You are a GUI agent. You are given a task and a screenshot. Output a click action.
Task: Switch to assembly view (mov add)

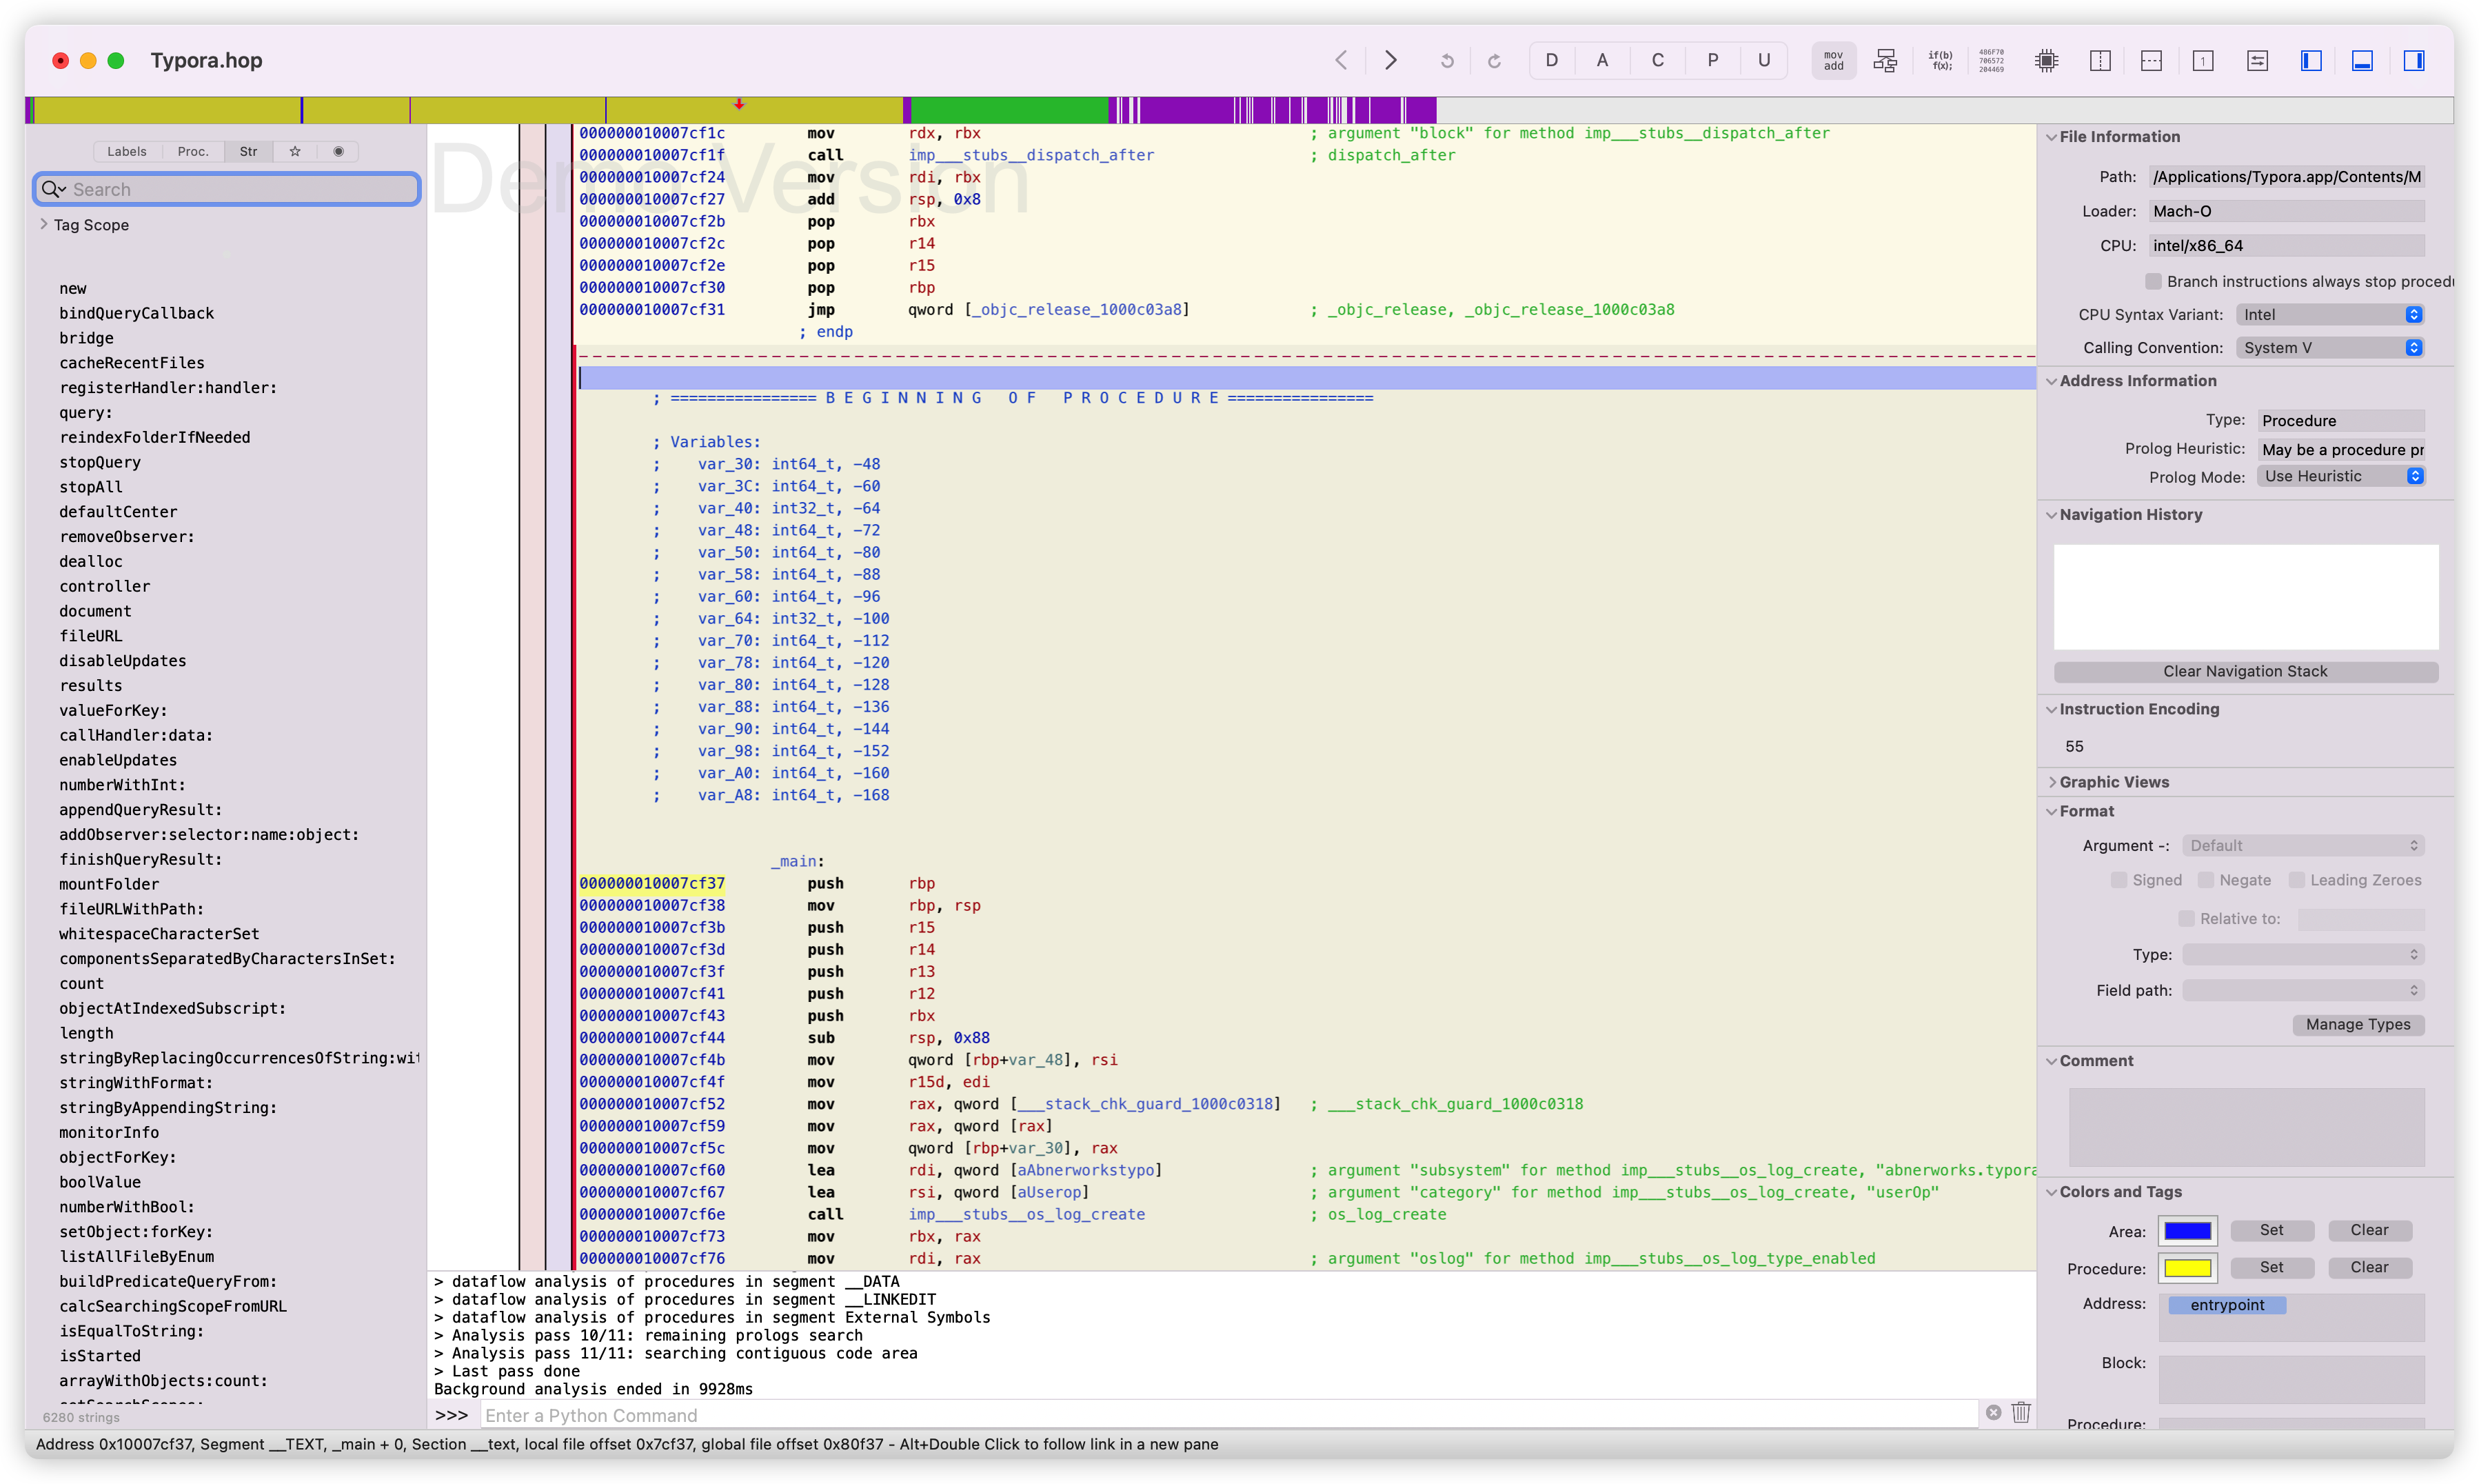coord(1833,61)
